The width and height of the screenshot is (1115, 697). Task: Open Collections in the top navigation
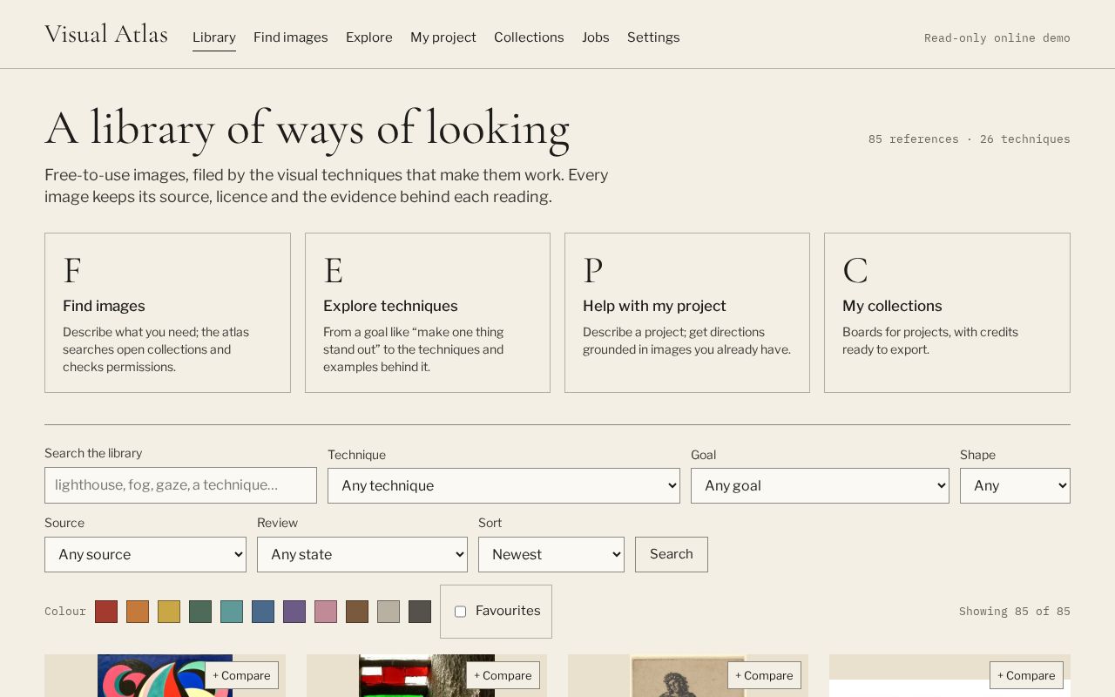[x=529, y=37]
